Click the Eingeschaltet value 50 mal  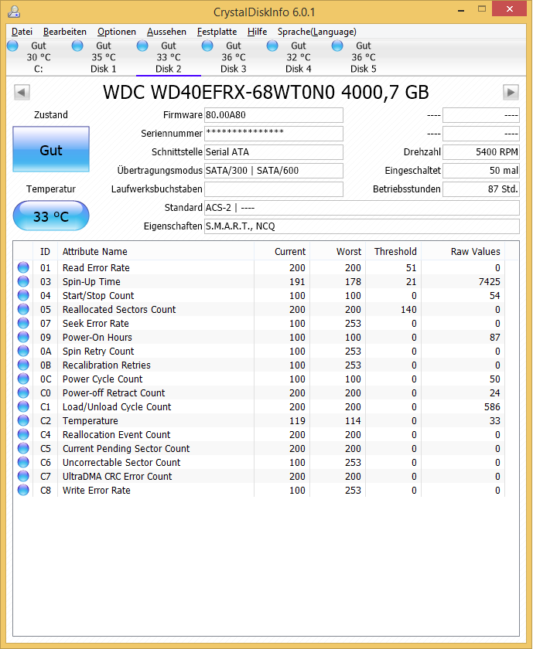480,171
